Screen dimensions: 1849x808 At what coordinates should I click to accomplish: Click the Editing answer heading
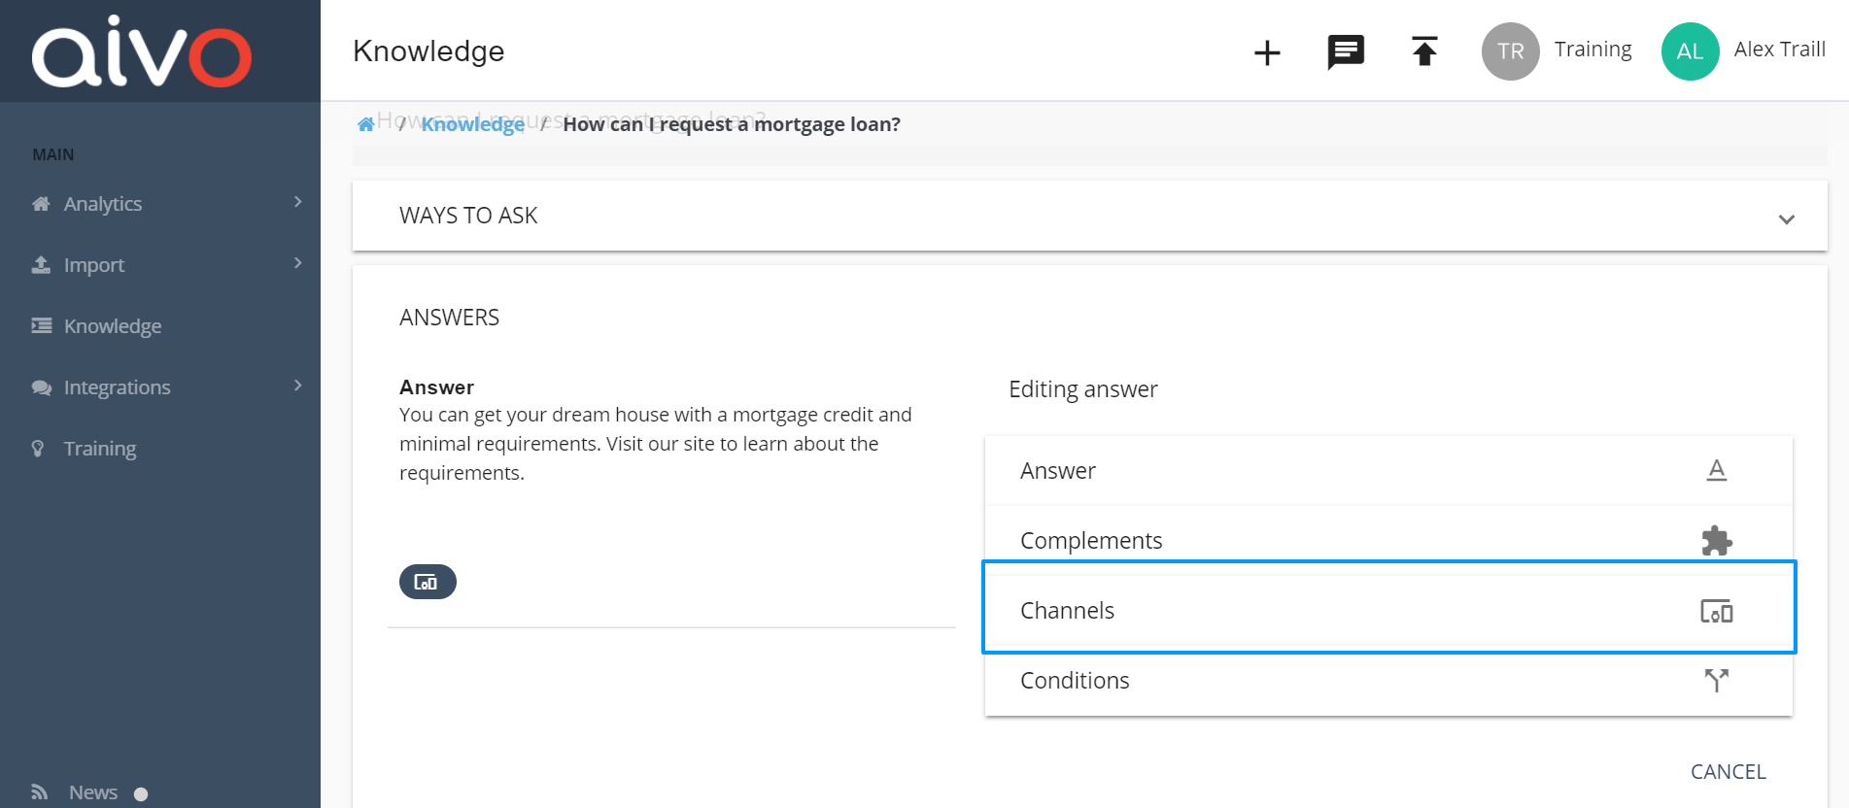pyautogui.click(x=1083, y=389)
